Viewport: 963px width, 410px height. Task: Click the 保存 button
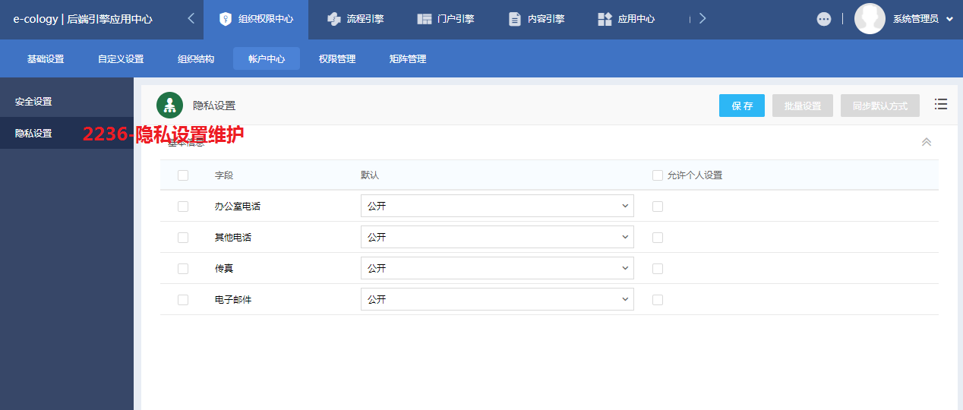click(742, 106)
